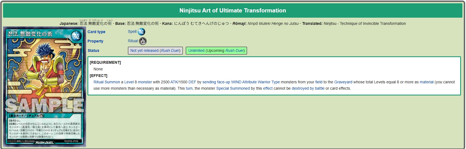The width and height of the screenshot is (466, 149).
Task: Click the Translated name text
Action: pos(365,23)
